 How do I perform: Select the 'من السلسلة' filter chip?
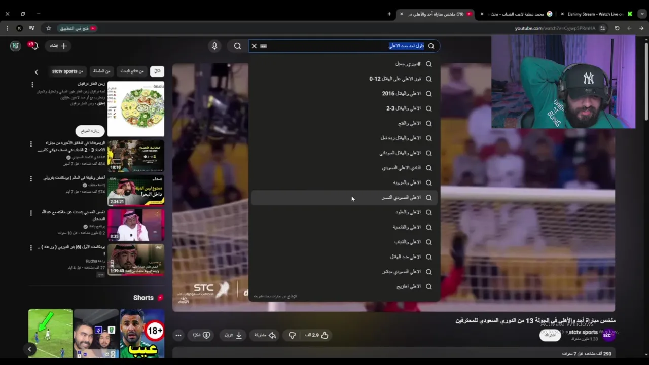(x=101, y=71)
